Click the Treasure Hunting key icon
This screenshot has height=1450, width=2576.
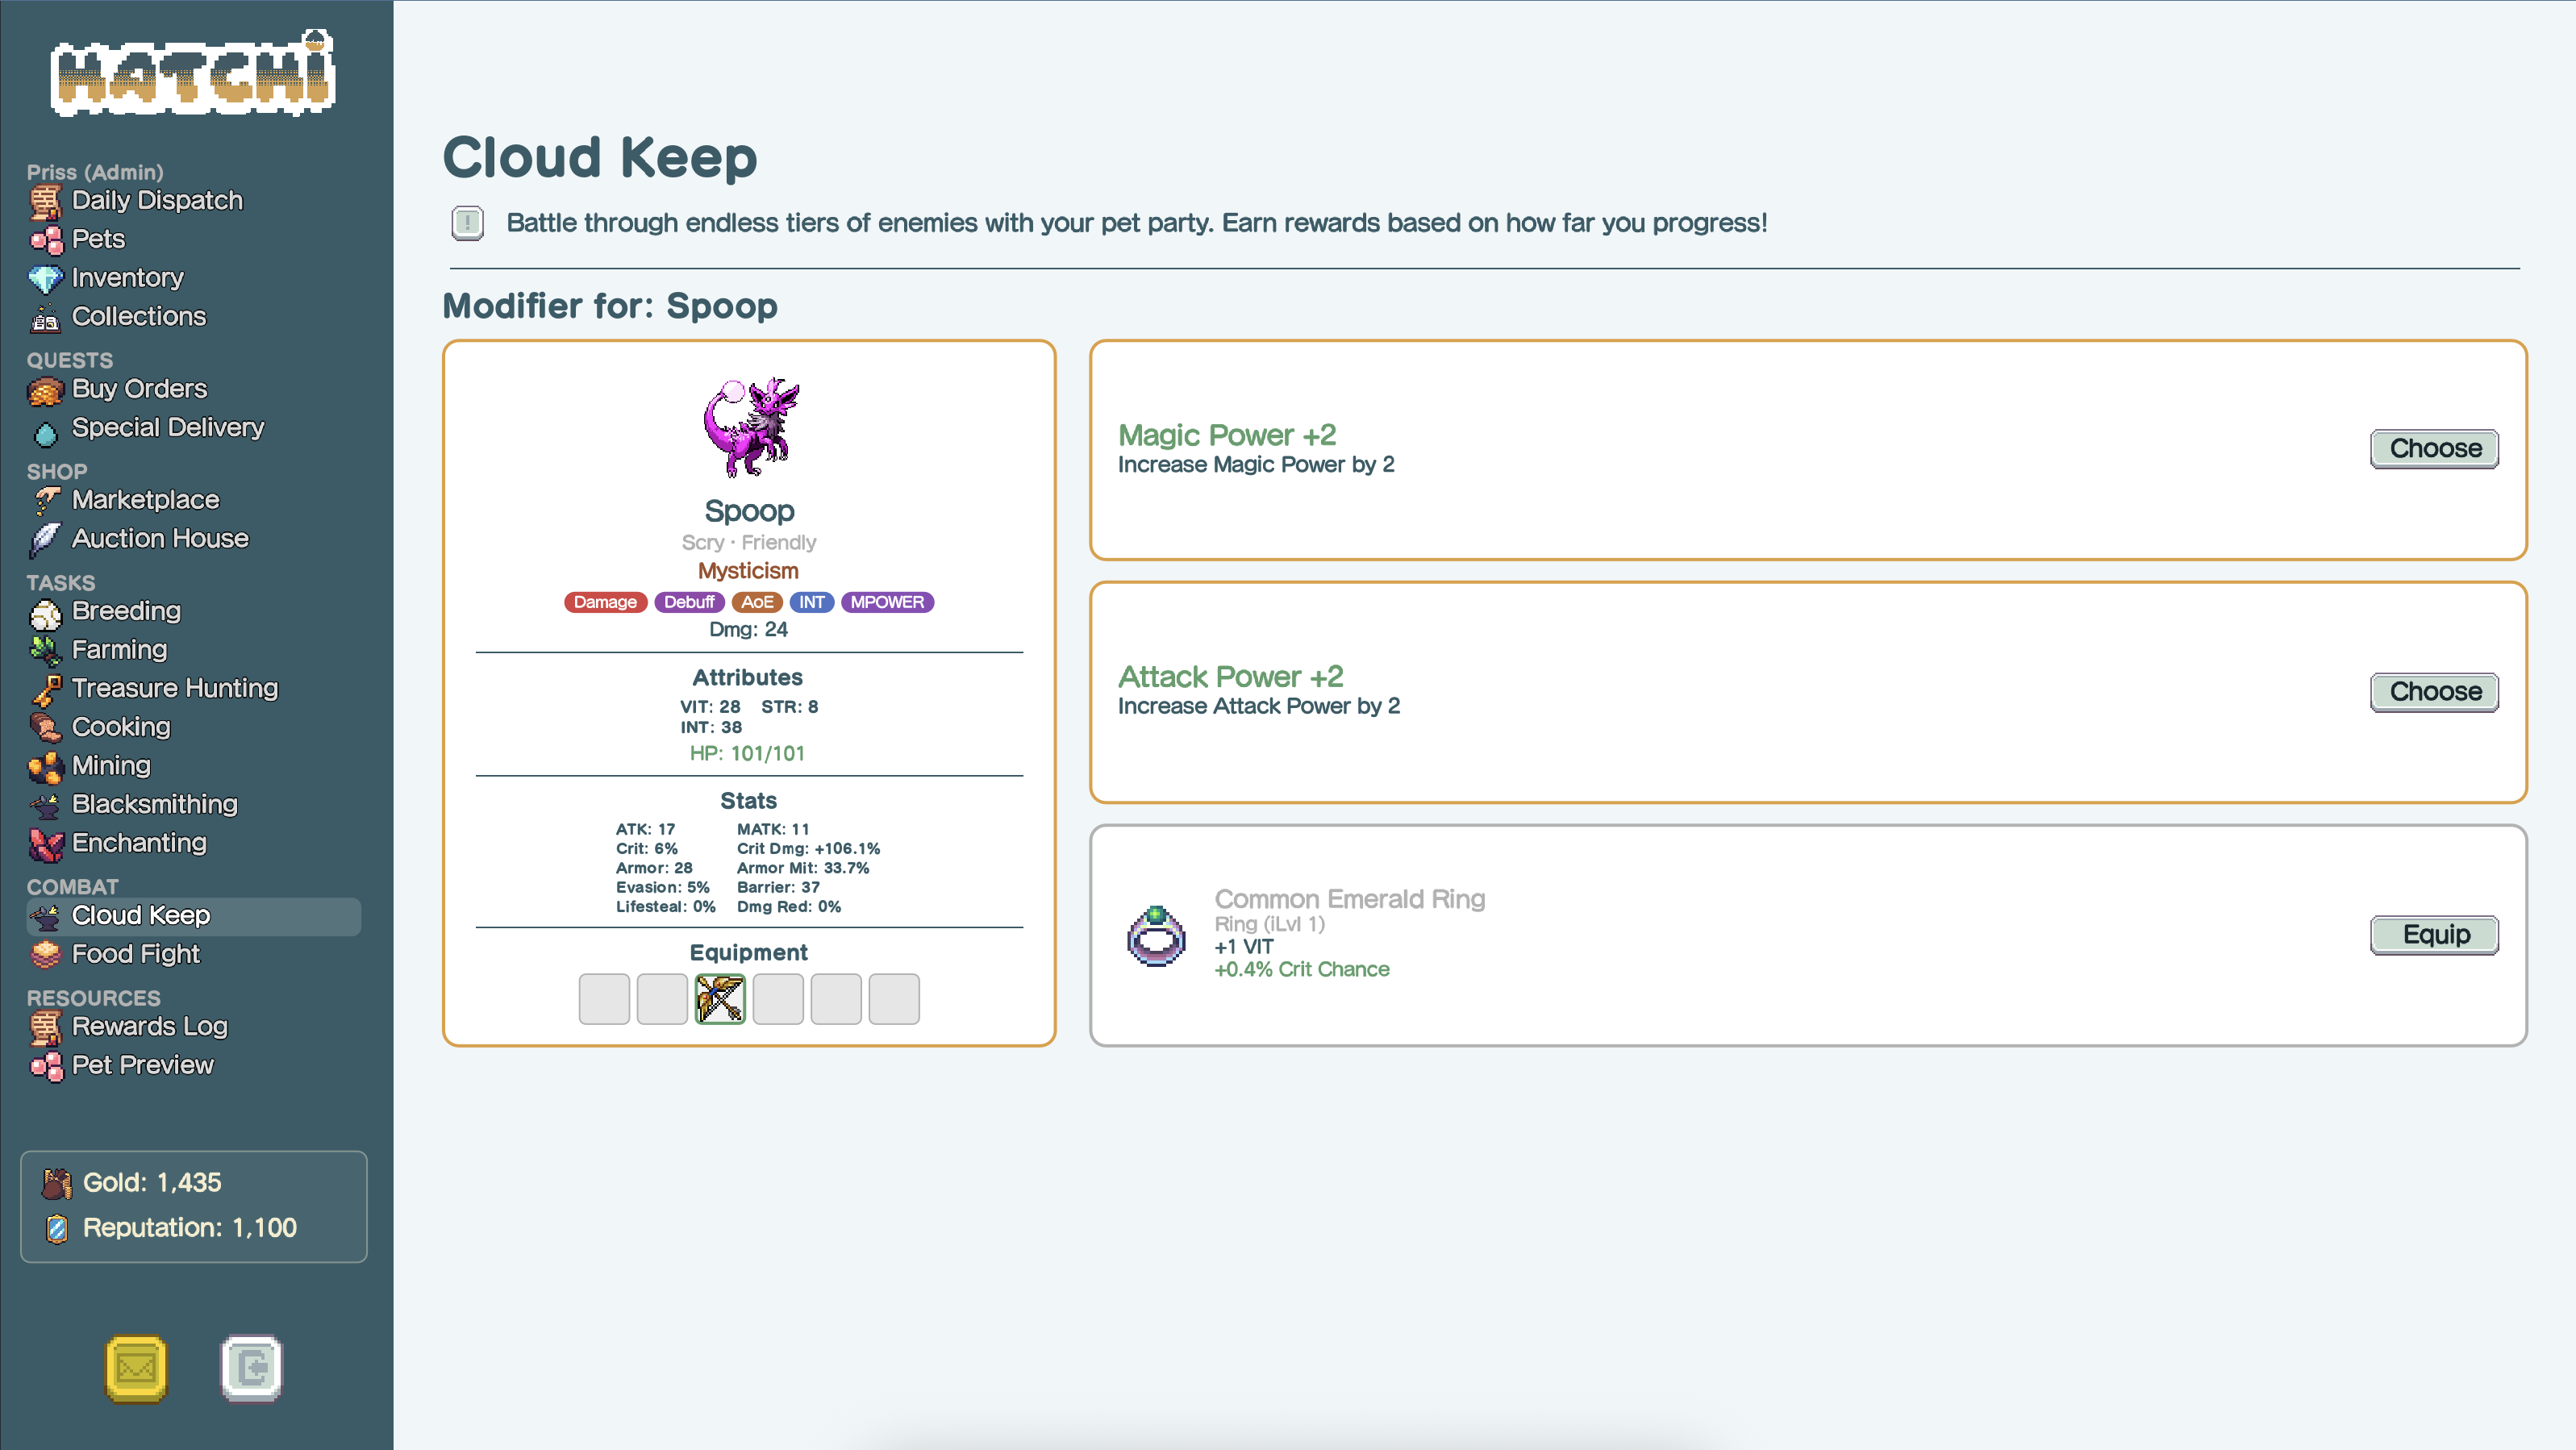45,689
